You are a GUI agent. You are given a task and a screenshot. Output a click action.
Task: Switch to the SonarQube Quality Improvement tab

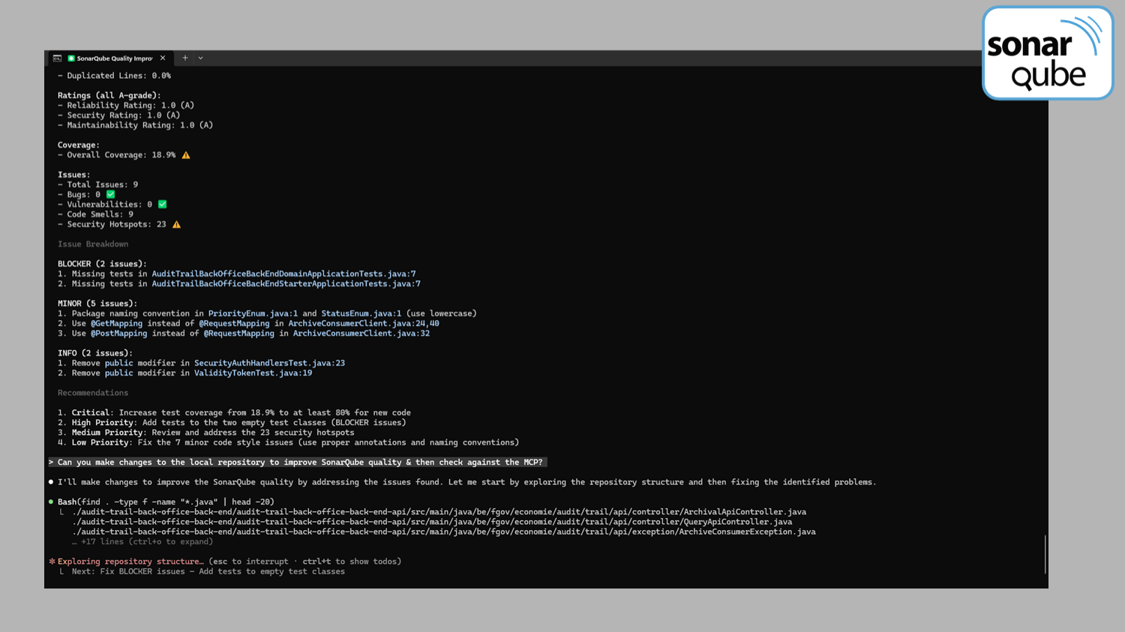point(114,58)
